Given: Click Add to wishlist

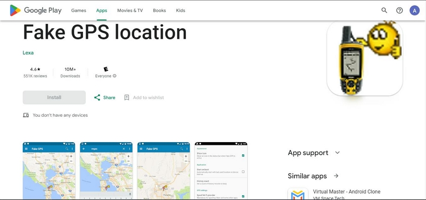Looking at the screenshot, I should click(149, 98).
